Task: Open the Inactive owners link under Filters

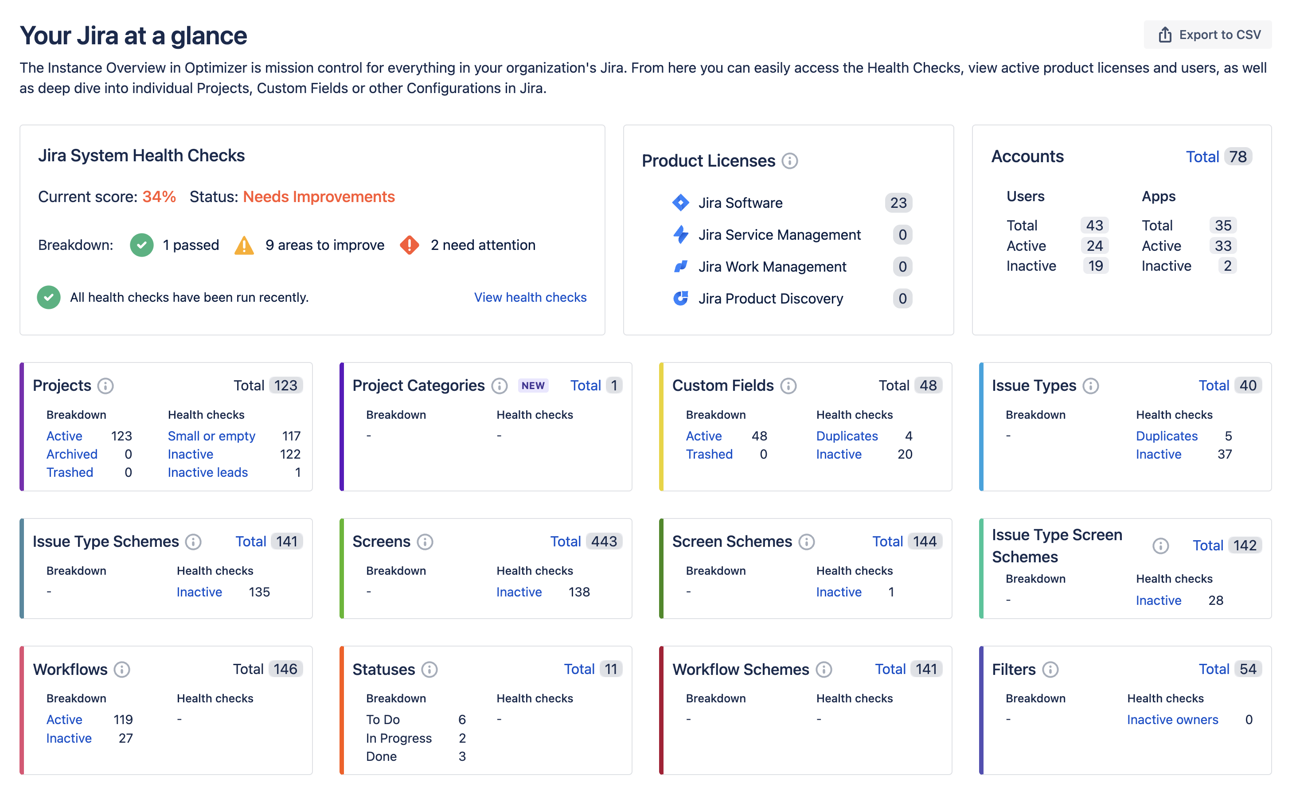Action: 1172,719
